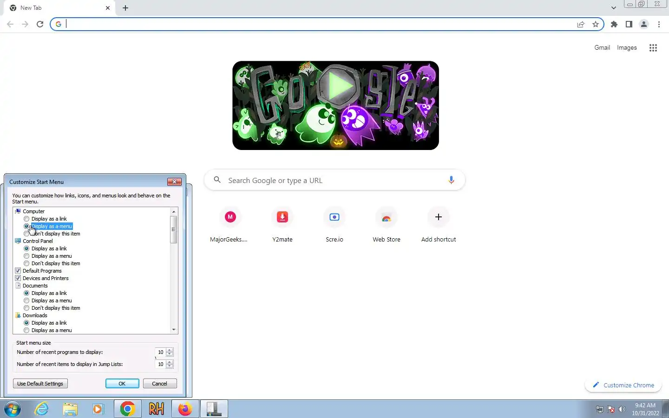
Task: Click Use Default Settings button
Action: [x=40, y=384]
